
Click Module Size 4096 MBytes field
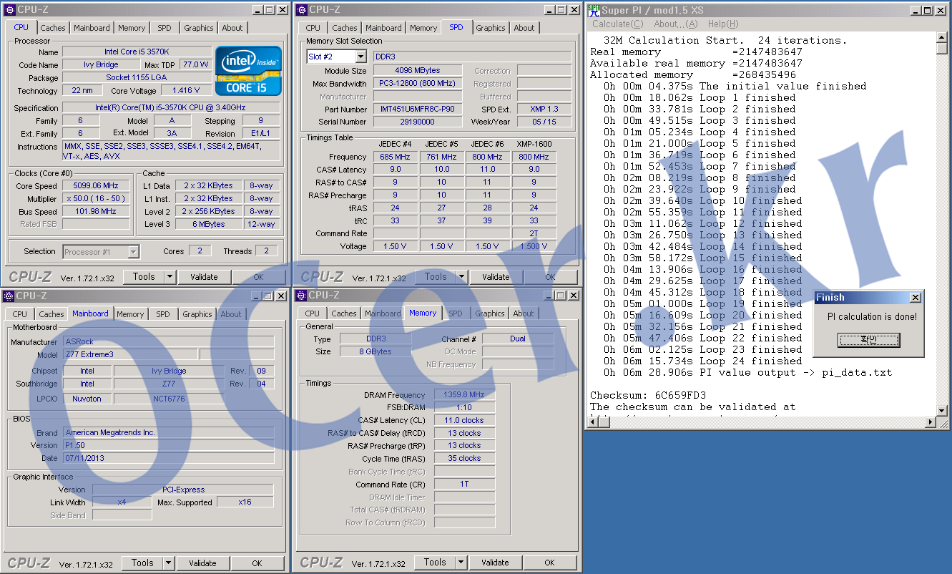(417, 70)
